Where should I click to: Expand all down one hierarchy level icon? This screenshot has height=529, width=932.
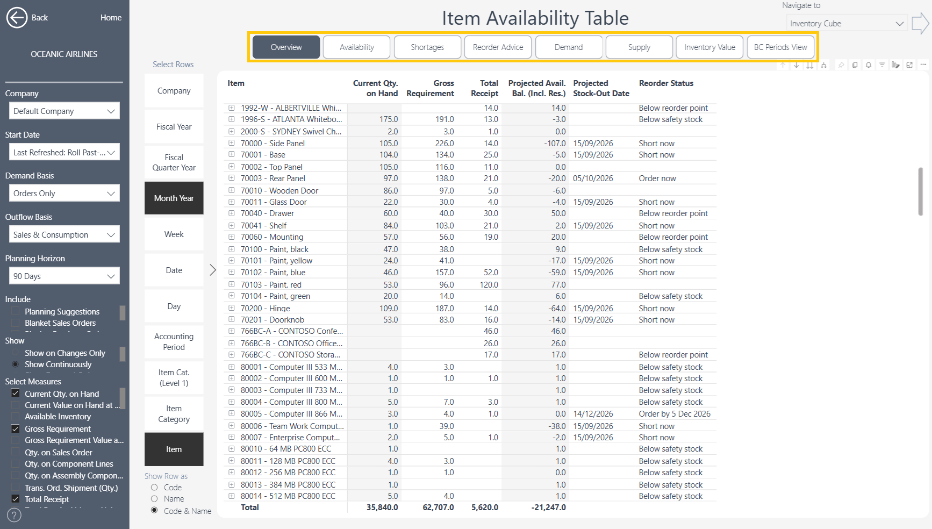[823, 65]
